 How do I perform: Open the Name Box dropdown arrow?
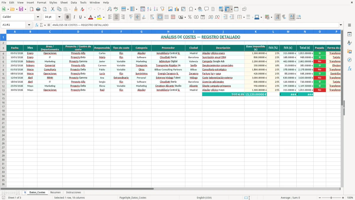click(x=29, y=25)
